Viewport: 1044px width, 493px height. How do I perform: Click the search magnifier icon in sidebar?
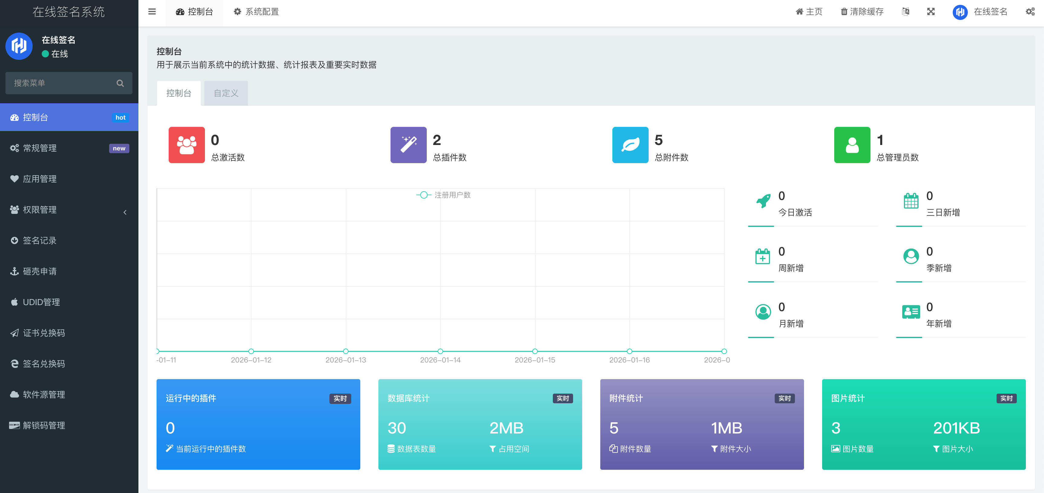point(120,83)
